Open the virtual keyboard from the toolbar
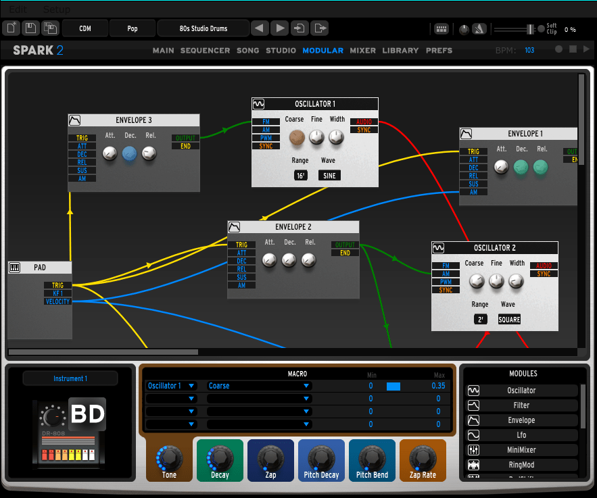The image size is (597, 498). point(441,28)
